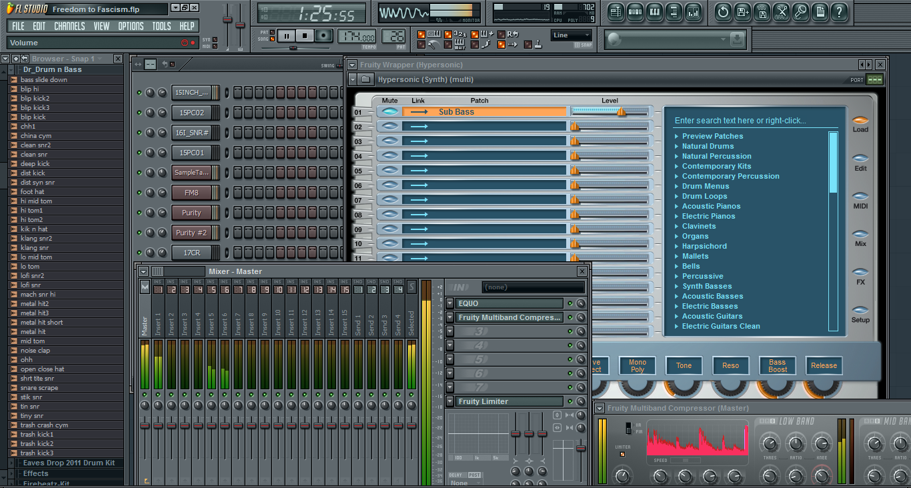911x488 pixels.
Task: Open the audio editor scissors icon
Action: pos(781,12)
